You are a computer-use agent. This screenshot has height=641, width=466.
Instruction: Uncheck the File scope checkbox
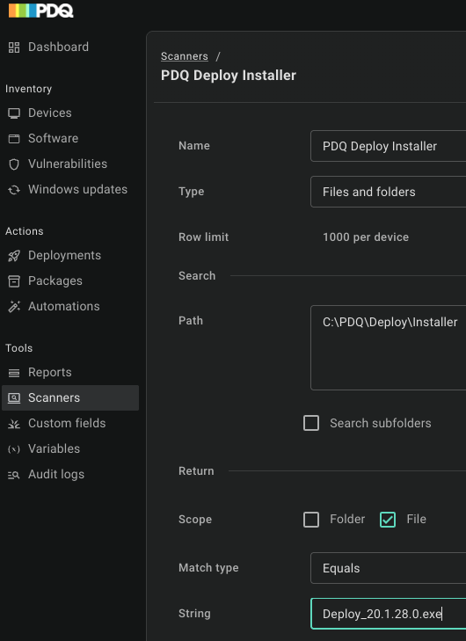388,520
